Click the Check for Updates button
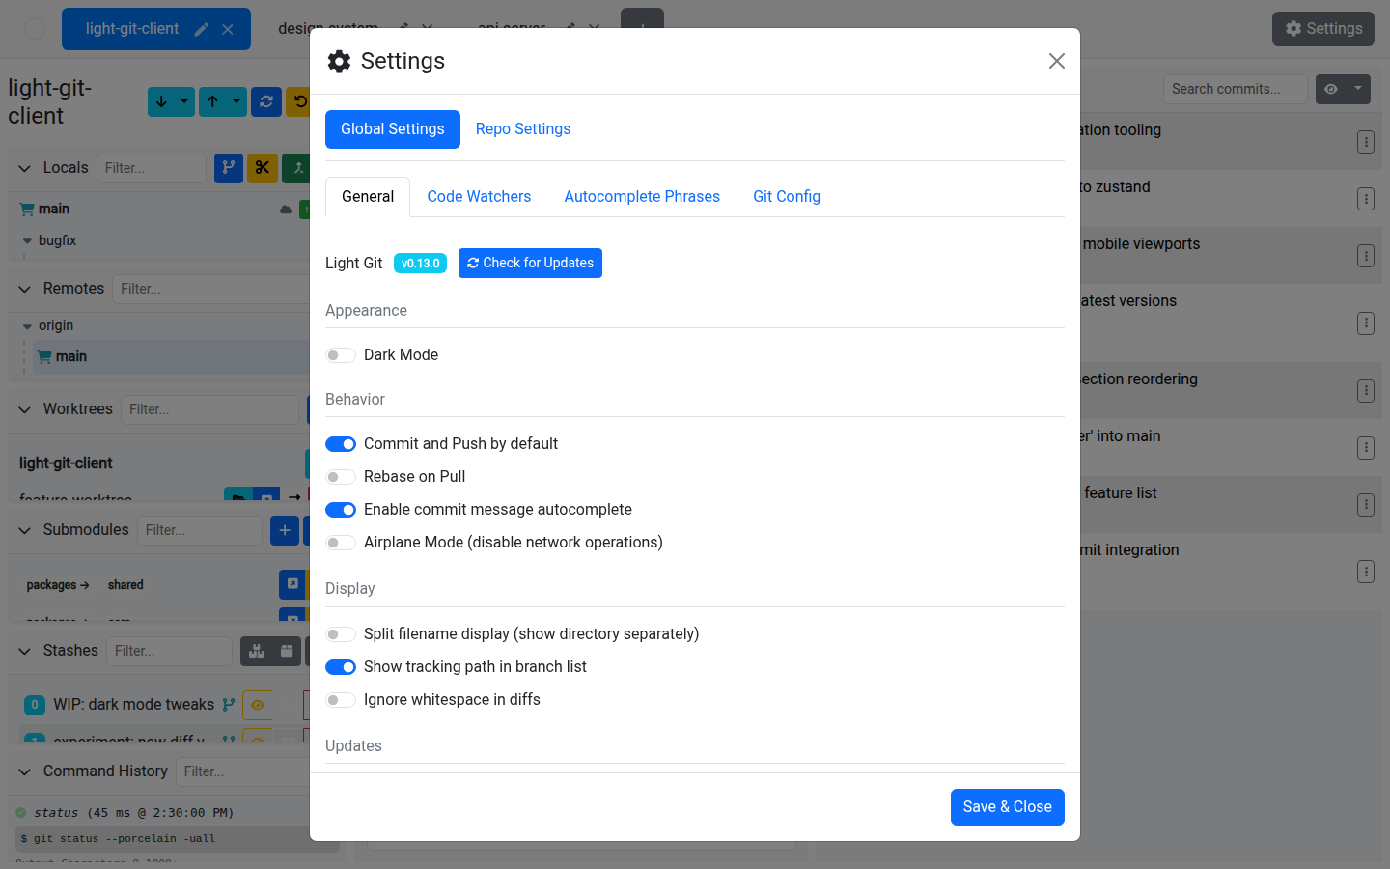Viewport: 1390px width, 869px height. 530,263
